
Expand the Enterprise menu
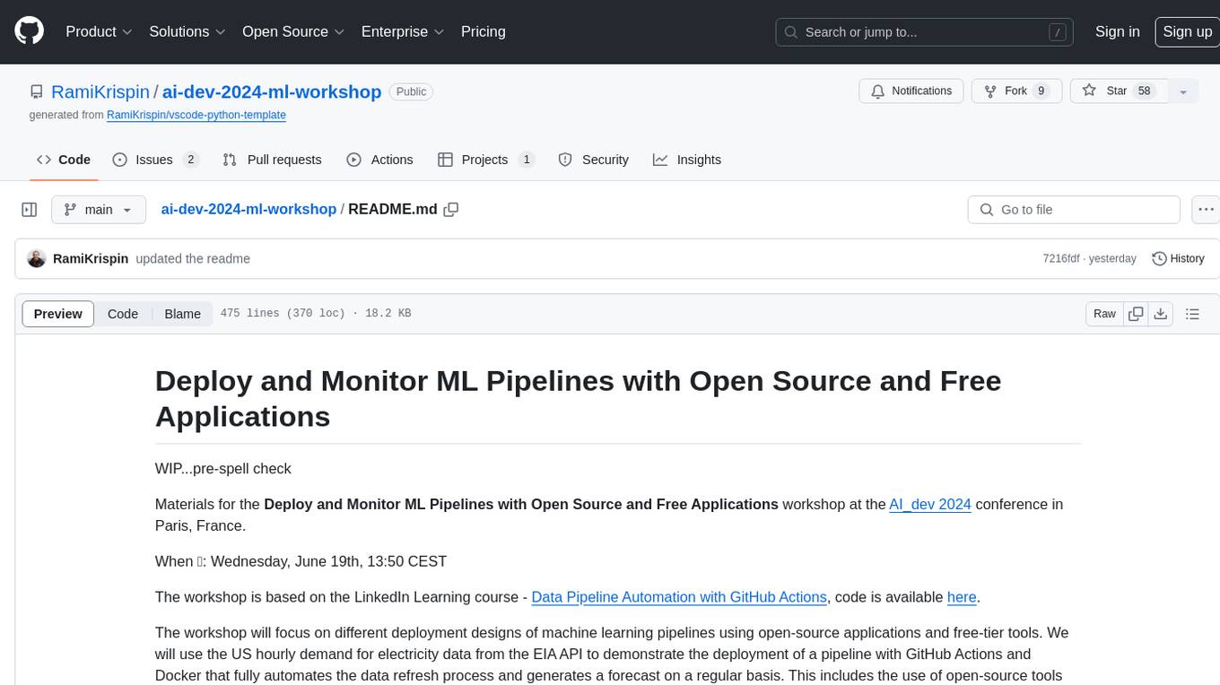pos(403,31)
